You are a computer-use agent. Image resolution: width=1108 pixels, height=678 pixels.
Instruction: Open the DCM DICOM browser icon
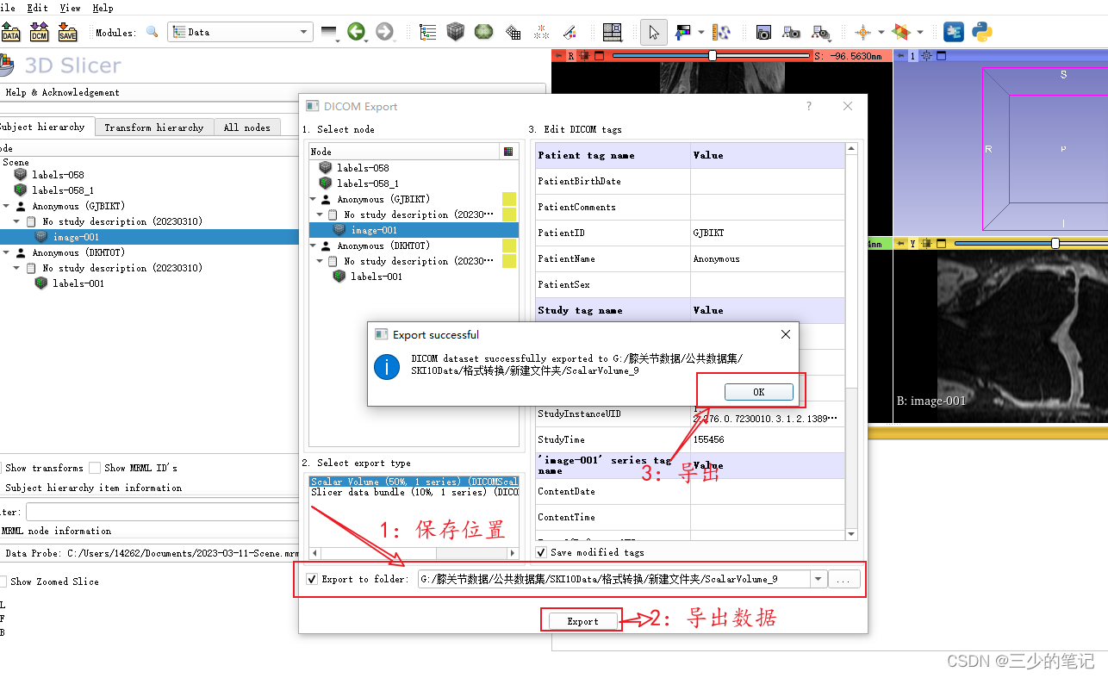click(x=39, y=32)
